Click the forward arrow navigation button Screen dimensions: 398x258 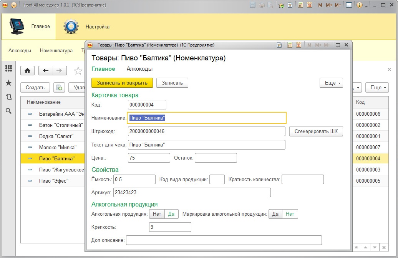(x=60, y=71)
